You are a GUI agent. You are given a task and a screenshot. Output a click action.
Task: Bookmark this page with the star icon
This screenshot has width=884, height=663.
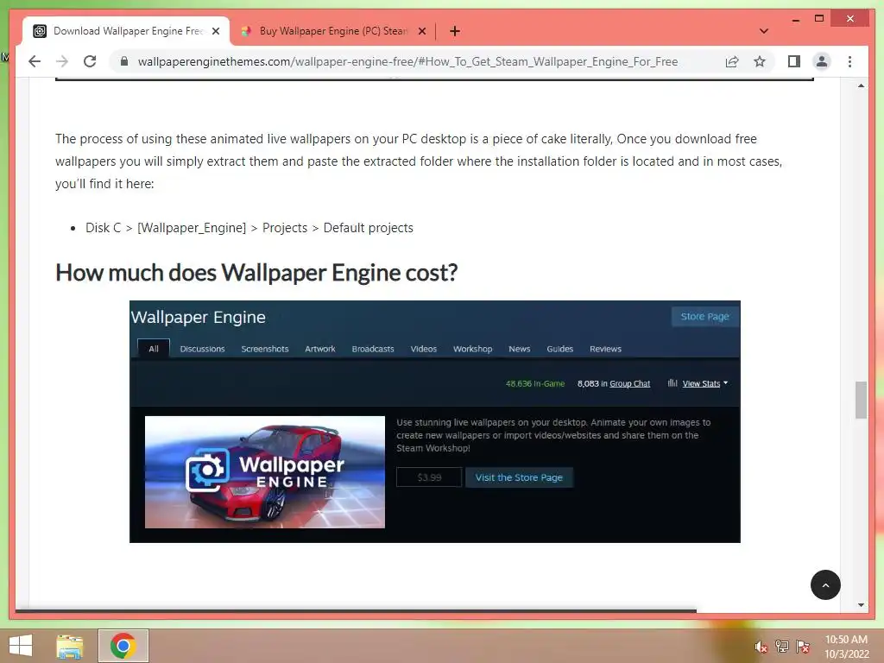[760, 61]
